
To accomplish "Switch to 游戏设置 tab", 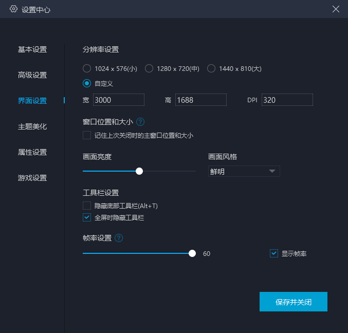I will coord(32,178).
